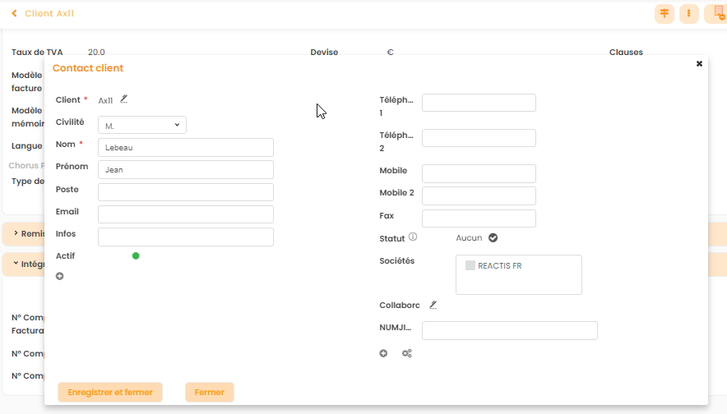Click the exclamation mark icon in top toolbar
This screenshot has height=414, width=727.
pos(688,14)
